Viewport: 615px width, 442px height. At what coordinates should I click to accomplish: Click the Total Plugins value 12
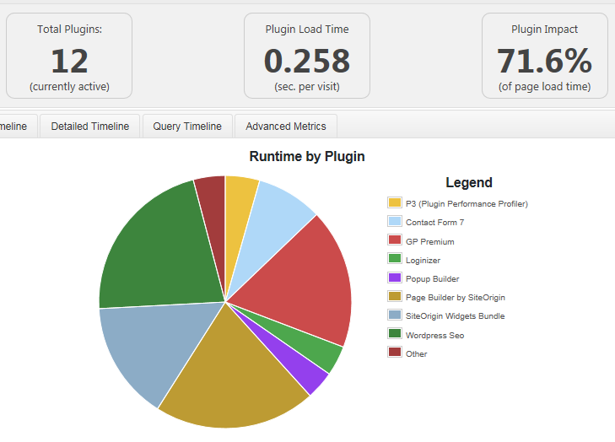[x=69, y=61]
